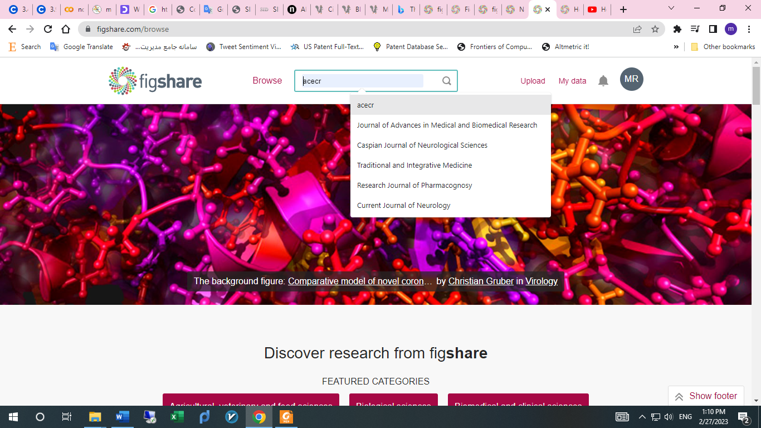Reload the figshare page
Viewport: 761px width, 428px height.
(x=48, y=29)
